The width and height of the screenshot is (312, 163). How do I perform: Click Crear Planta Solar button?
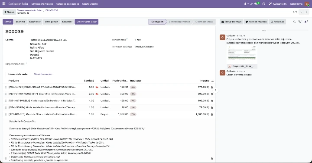click(86, 22)
